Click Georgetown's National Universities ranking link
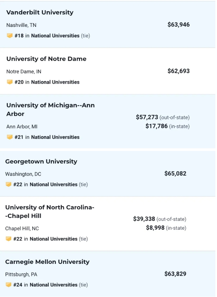The image size is (217, 297). 53,184
